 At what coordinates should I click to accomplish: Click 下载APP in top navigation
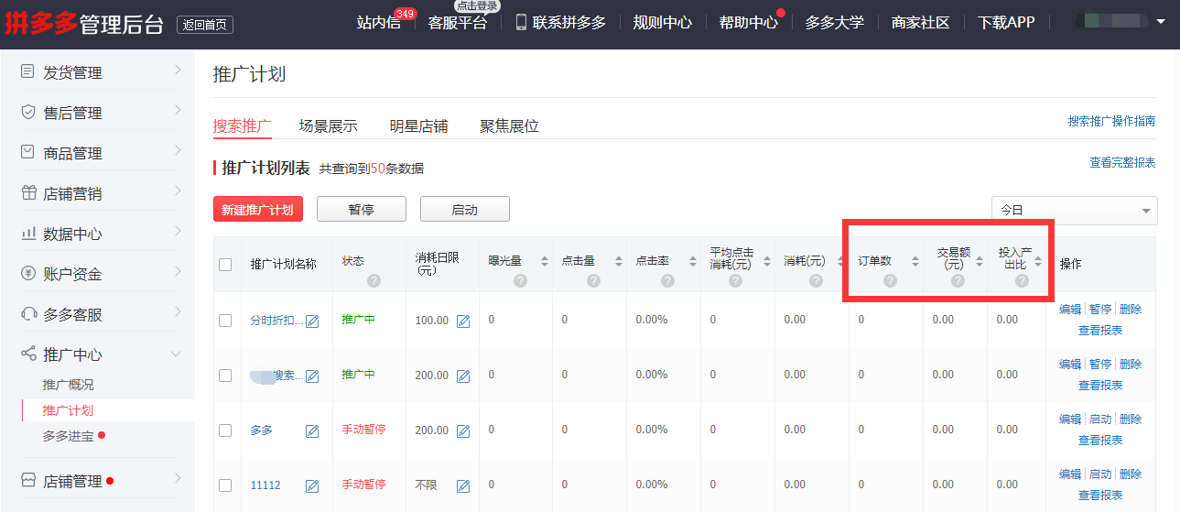point(1006,22)
